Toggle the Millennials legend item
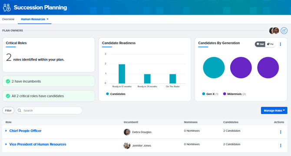This screenshot has width=291, height=156. click(235, 94)
